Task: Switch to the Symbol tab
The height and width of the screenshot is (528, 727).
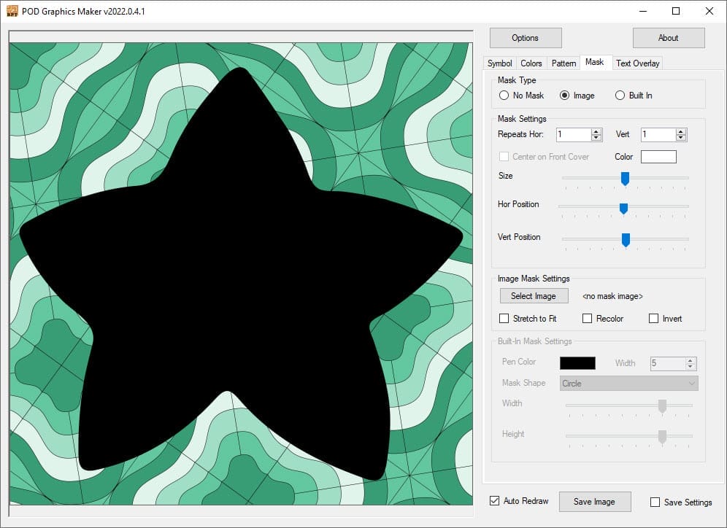Action: 500,63
